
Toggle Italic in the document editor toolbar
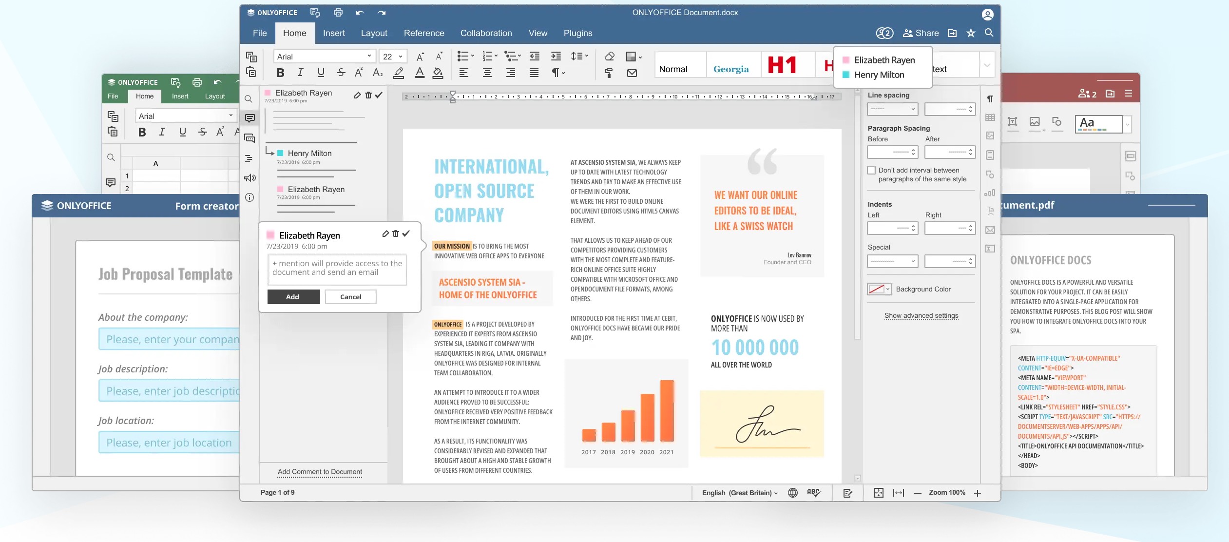[x=300, y=73]
